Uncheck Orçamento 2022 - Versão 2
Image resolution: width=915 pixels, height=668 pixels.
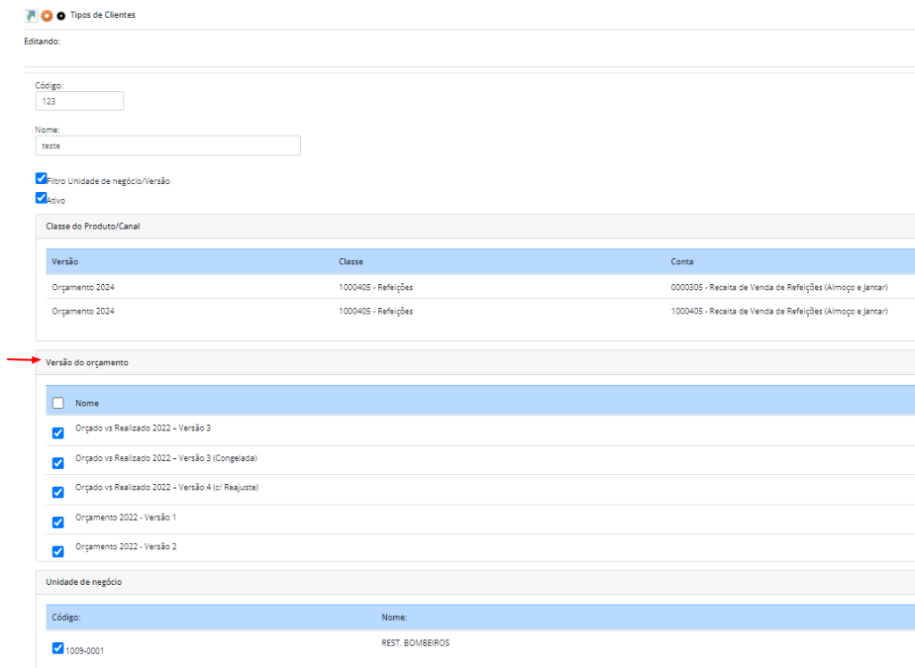[x=58, y=551]
